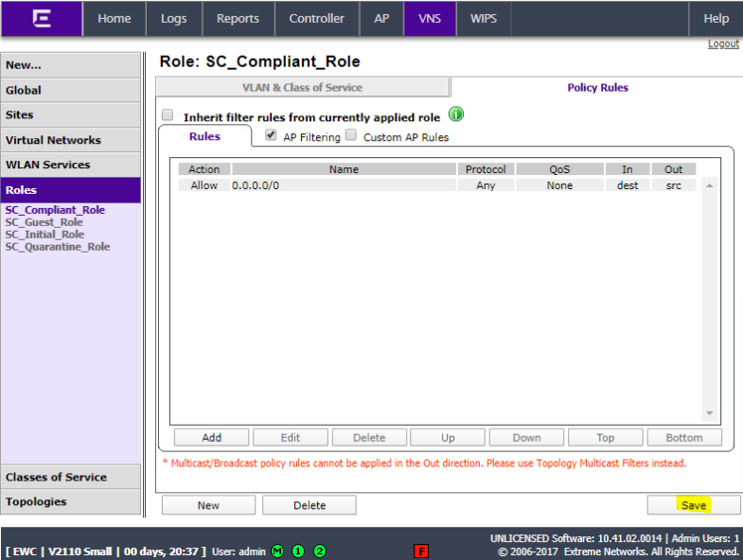Select SC_Guest_Role in the roles list
The height and width of the screenshot is (560, 743).
coord(44,222)
